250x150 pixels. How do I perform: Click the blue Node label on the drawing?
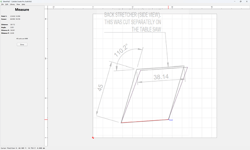(x=171, y=120)
